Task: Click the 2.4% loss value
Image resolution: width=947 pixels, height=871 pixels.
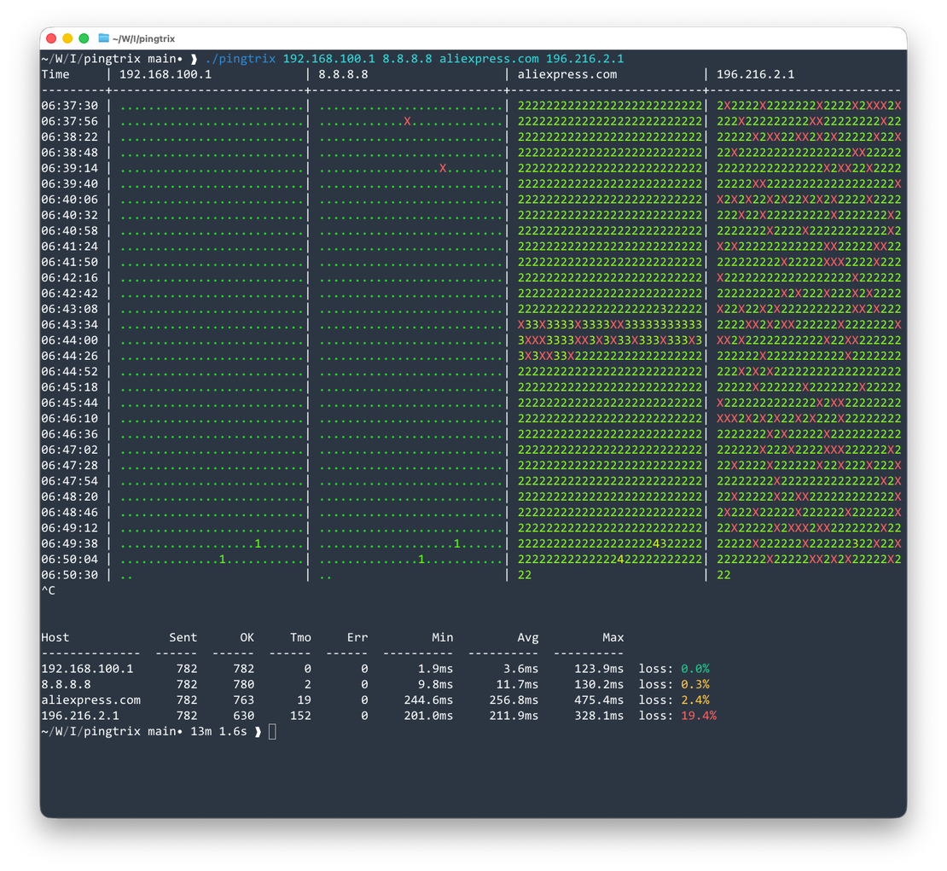Action: [695, 700]
